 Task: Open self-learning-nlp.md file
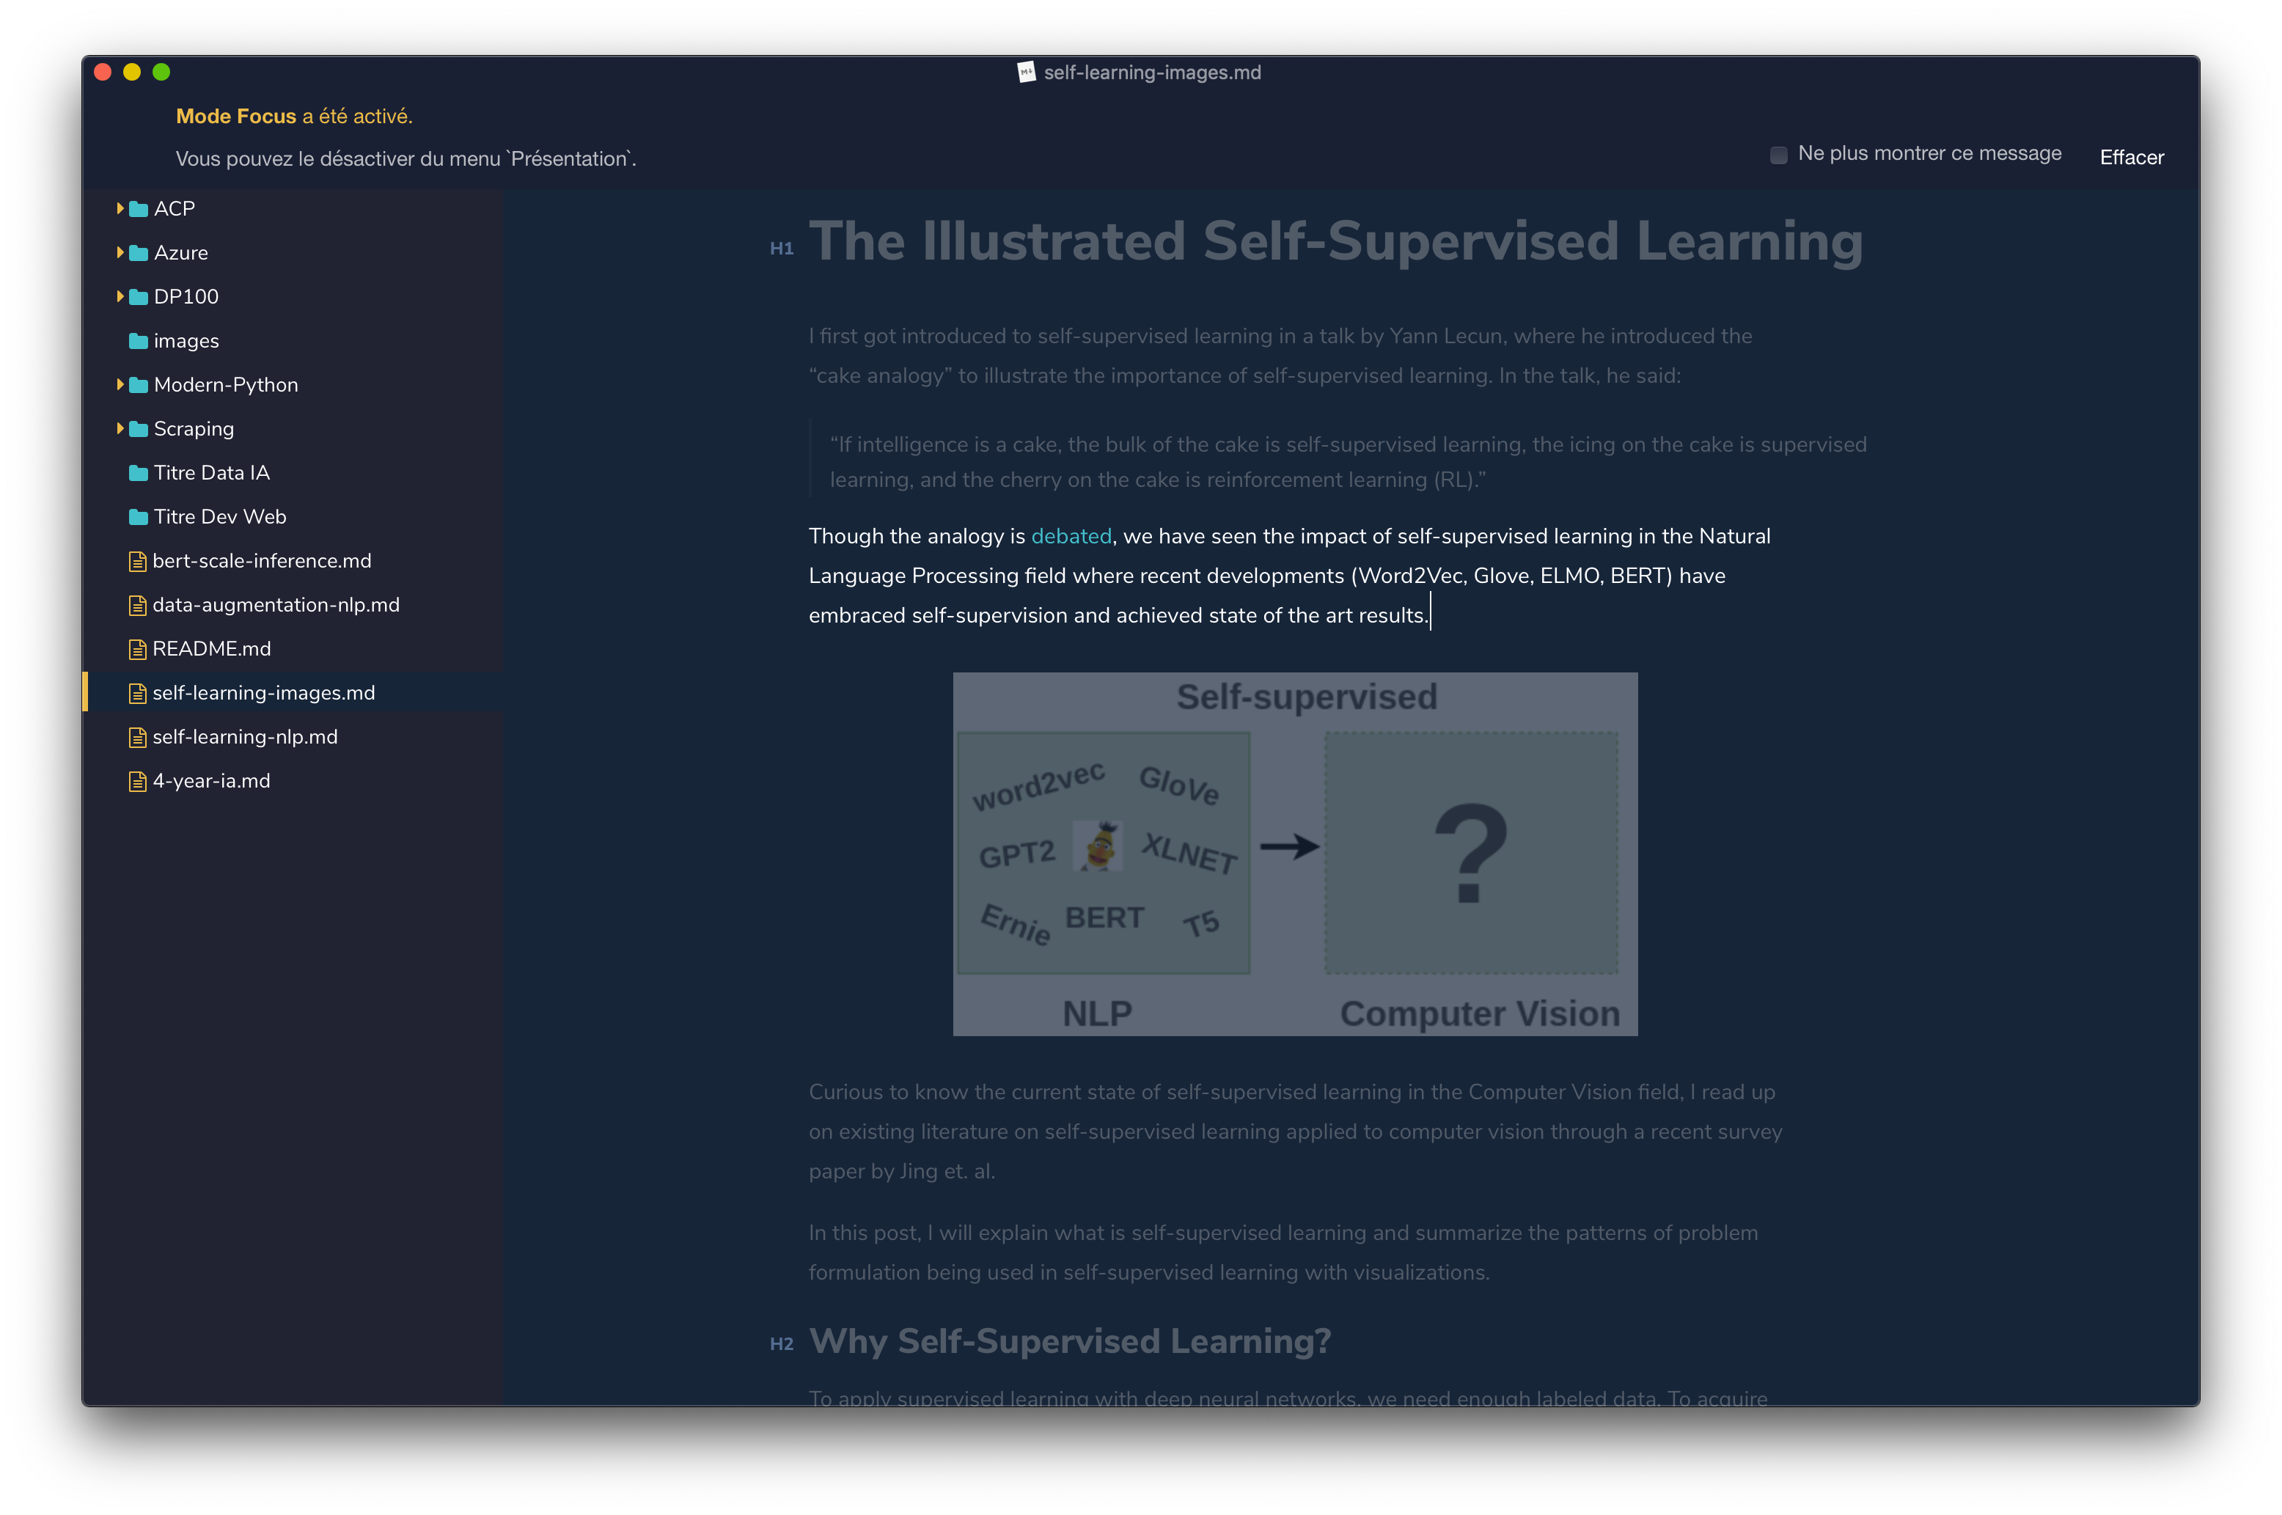(244, 737)
